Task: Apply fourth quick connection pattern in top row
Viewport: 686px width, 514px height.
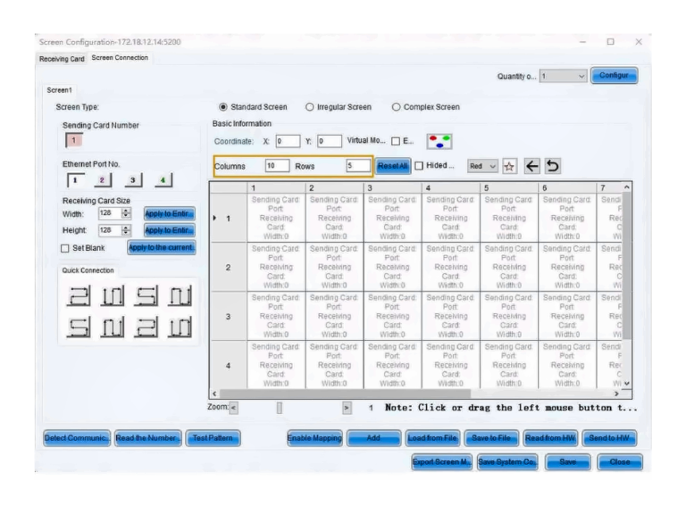Action: click(x=180, y=295)
